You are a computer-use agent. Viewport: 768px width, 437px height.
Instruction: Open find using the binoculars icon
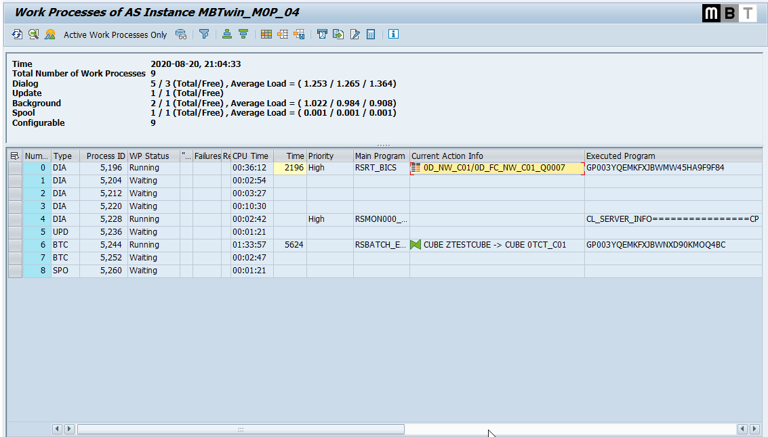tap(181, 34)
